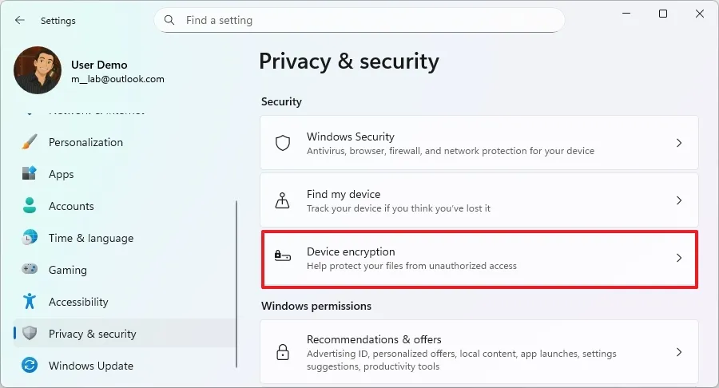Click the Gaming controller icon
719x388 pixels.
click(30, 270)
